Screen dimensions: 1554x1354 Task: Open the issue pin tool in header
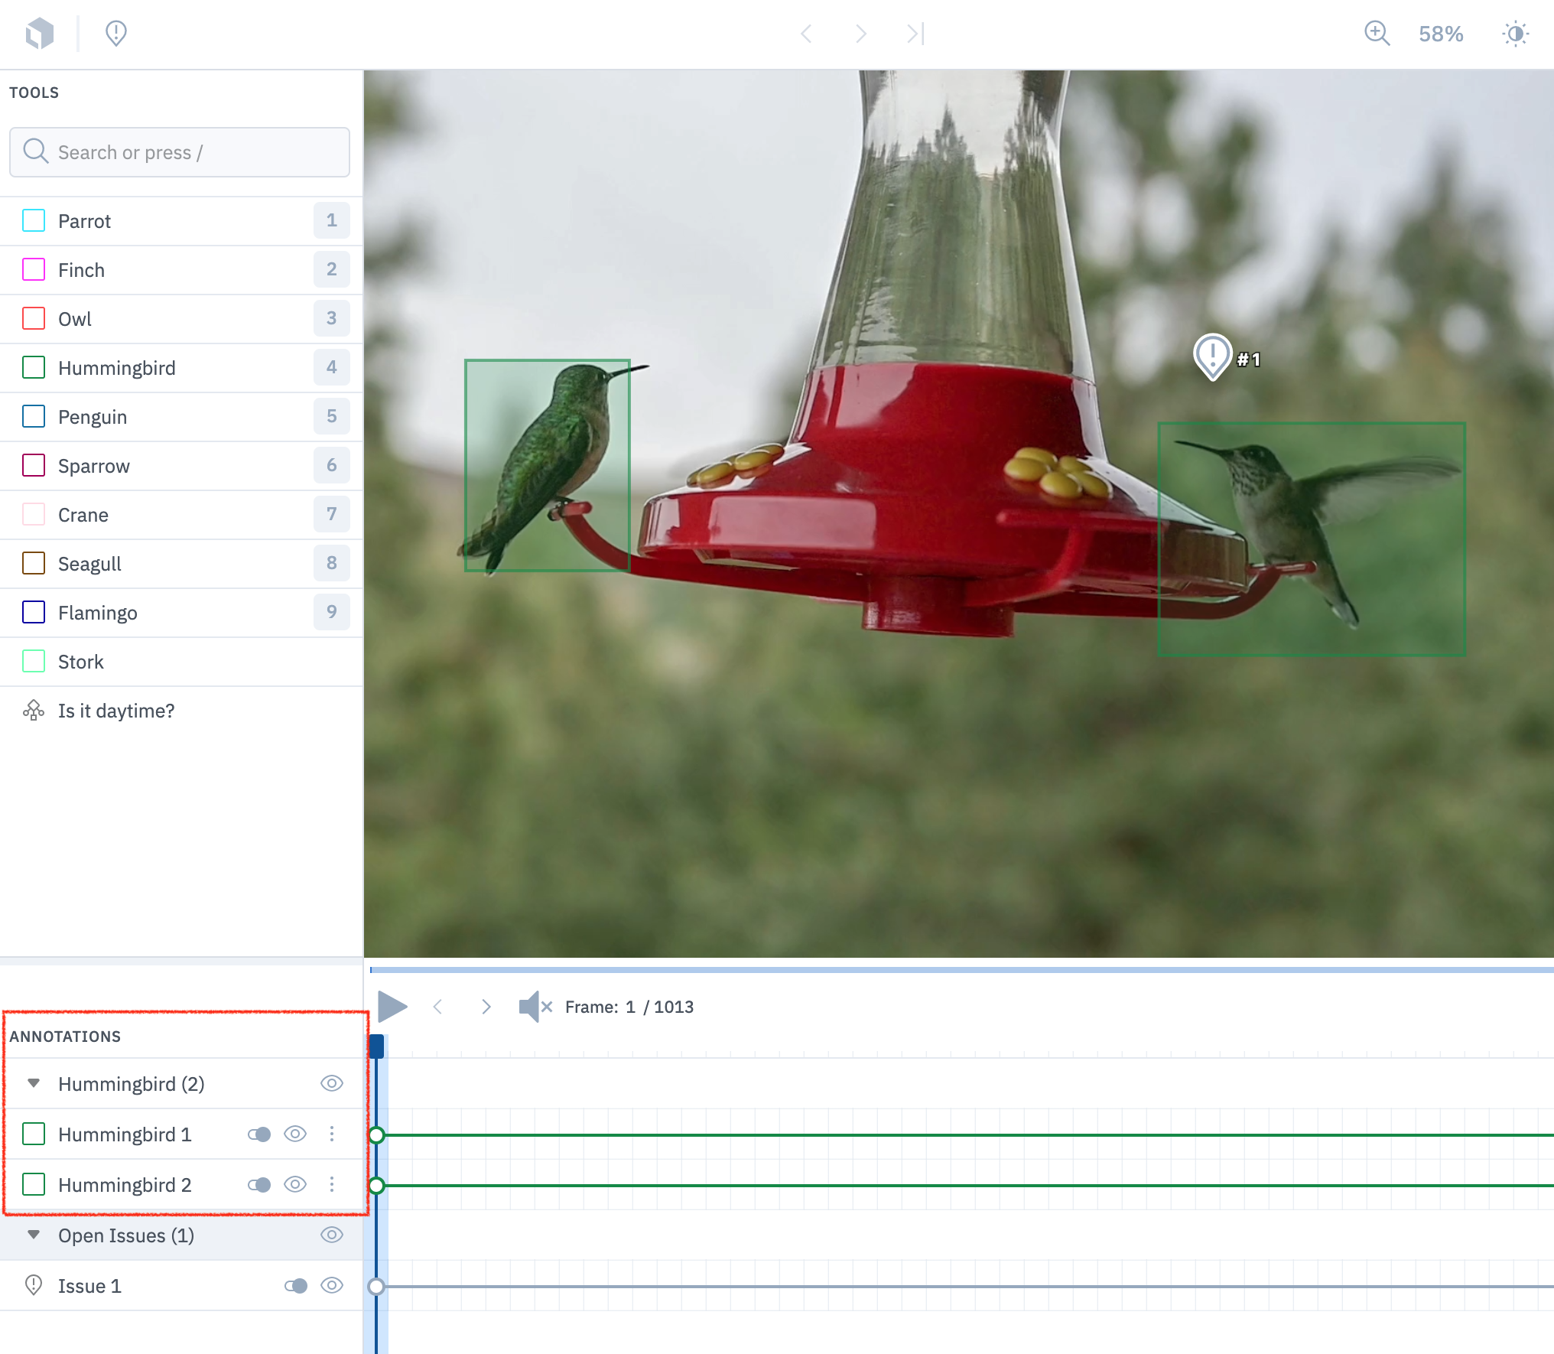[115, 34]
